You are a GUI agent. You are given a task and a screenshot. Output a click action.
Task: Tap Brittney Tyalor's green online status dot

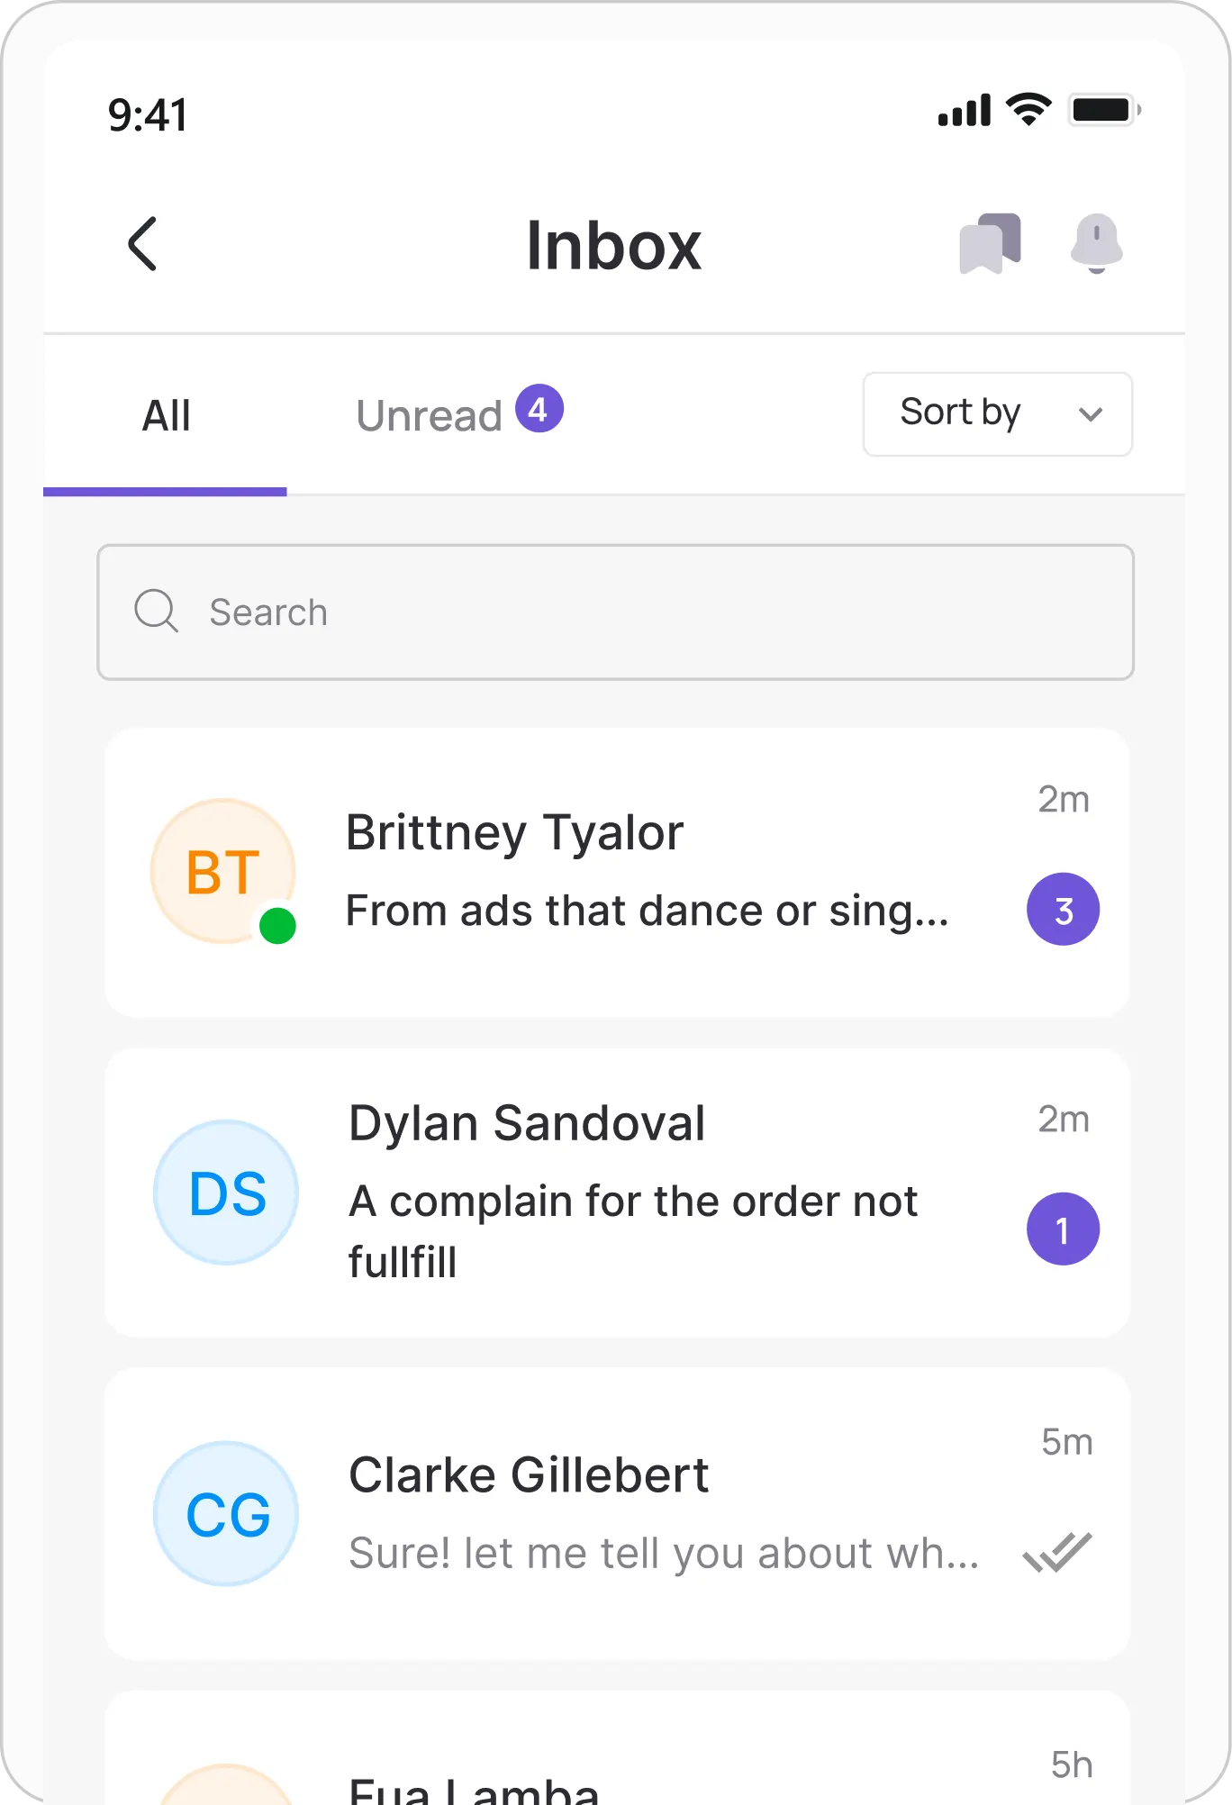coord(277,926)
